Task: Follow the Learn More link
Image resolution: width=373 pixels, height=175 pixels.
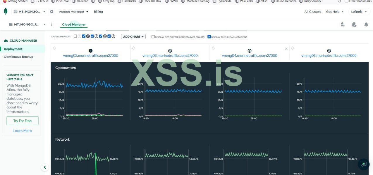Action: coord(23,131)
